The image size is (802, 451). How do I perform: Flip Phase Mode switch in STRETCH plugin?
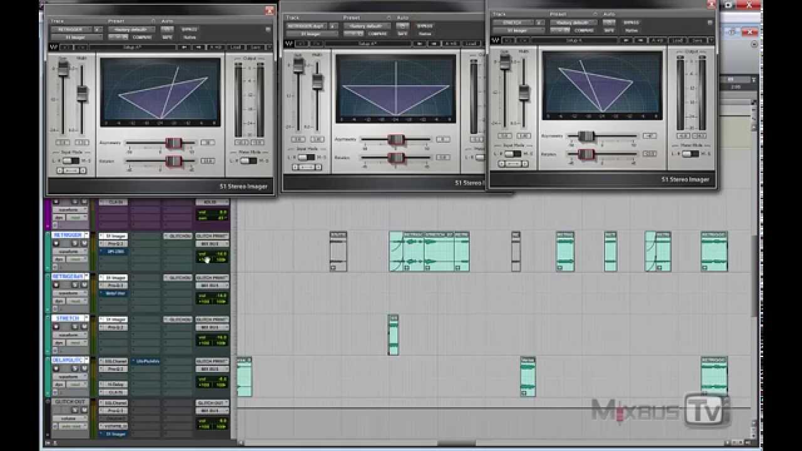pos(690,154)
